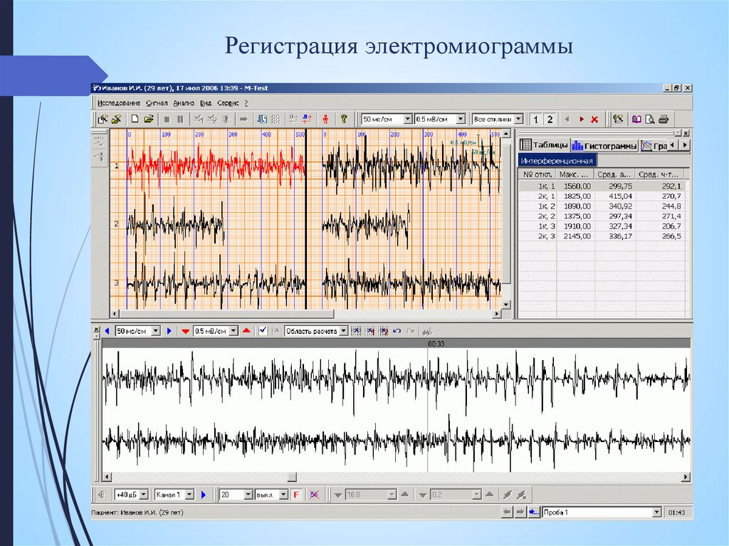Click the blue left arrow to decrease sweep
Screen dimensions: 729x546
[107, 331]
